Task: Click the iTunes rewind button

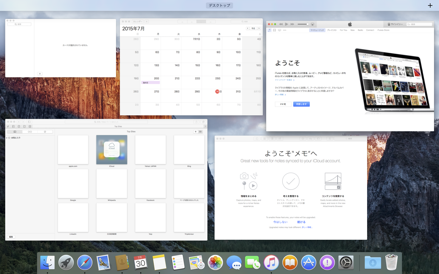Action: [x=281, y=24]
